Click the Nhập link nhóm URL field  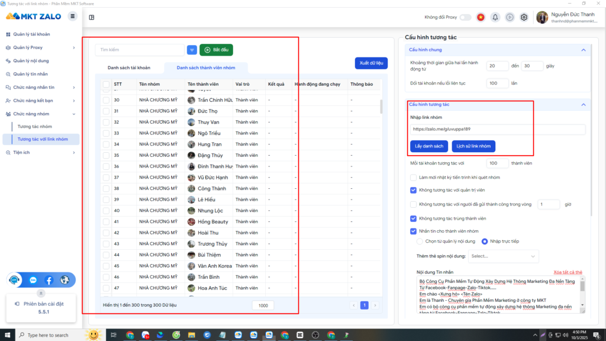pos(497,129)
